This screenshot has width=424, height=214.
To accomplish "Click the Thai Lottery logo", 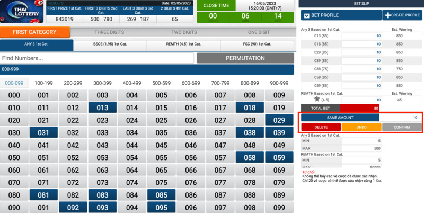I will point(22,13).
